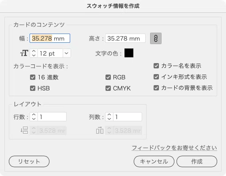
Task: Toggle the width-height link constraint icon
Action: [156, 38]
